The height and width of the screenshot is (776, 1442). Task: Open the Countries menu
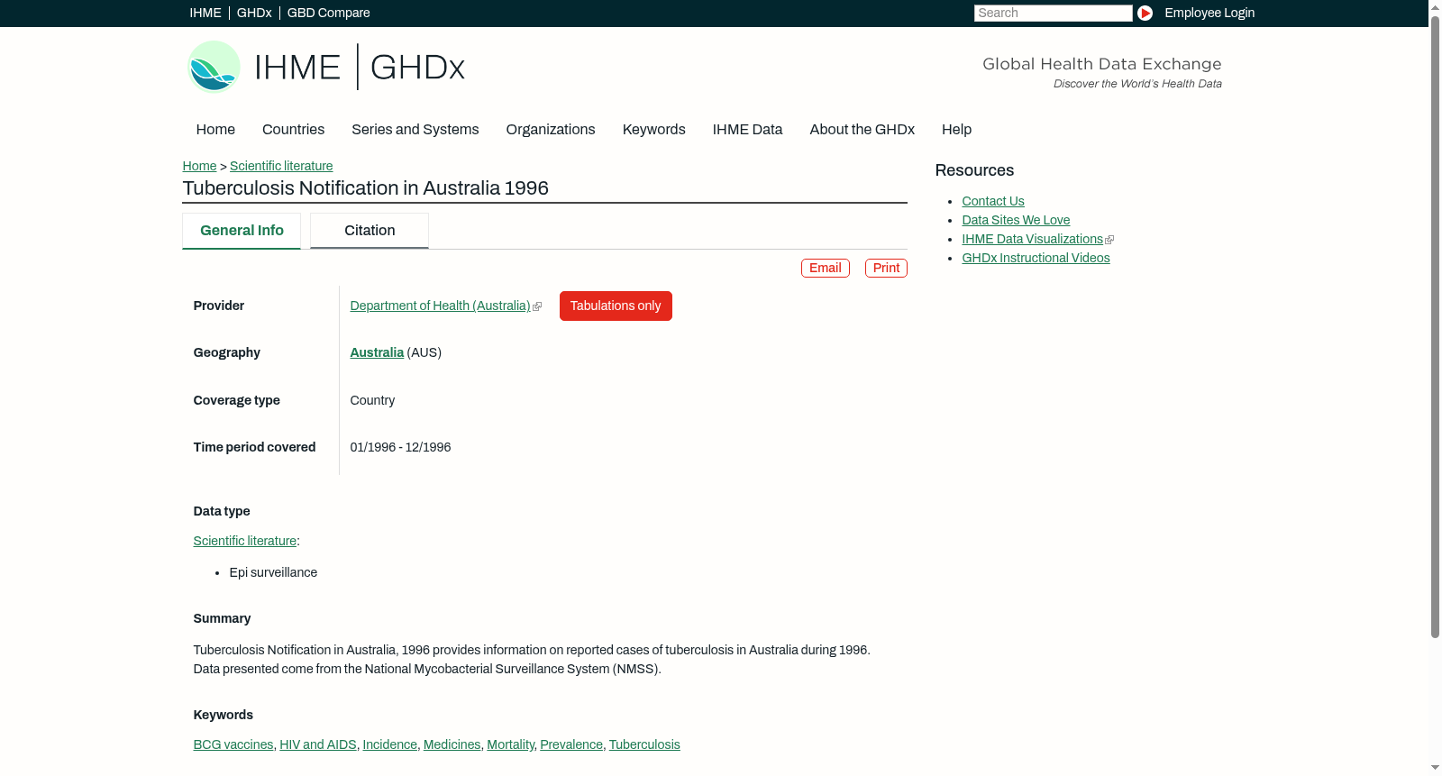click(293, 130)
